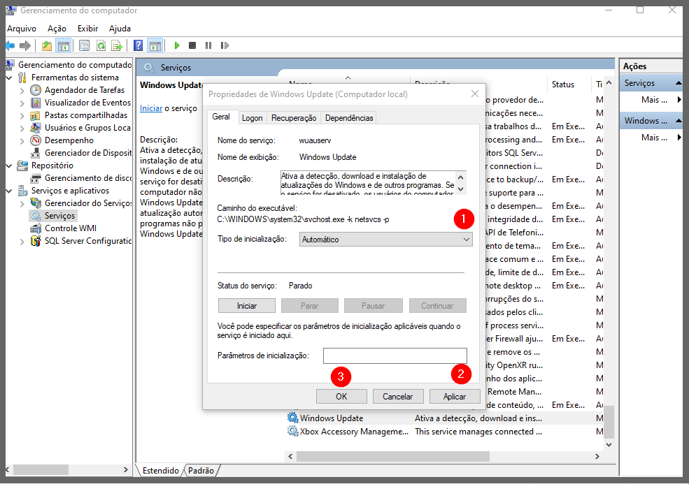Switch to the Recuperação tab
Viewport: 689px width, 484px height.
(x=294, y=118)
